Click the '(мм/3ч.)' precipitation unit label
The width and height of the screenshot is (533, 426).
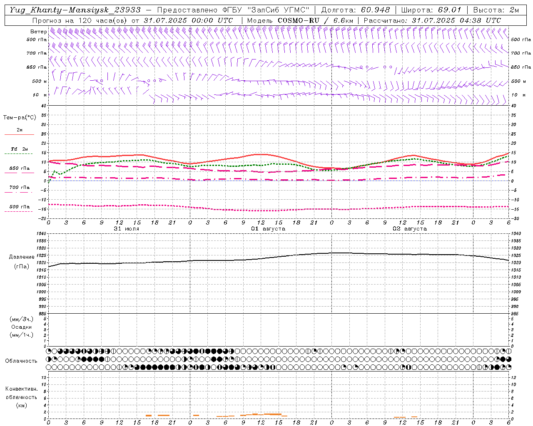click(21, 319)
